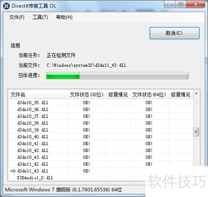The height and width of the screenshot is (197, 208).
Task: Click 64-bit OK! status for d3dx10_35.dll
Action: click(149, 103)
